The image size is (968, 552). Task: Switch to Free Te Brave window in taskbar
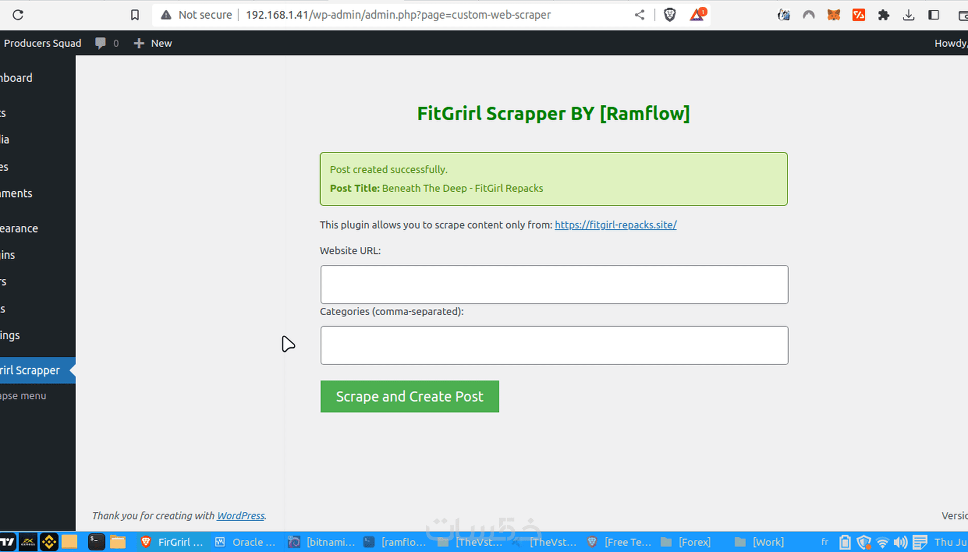[620, 542]
